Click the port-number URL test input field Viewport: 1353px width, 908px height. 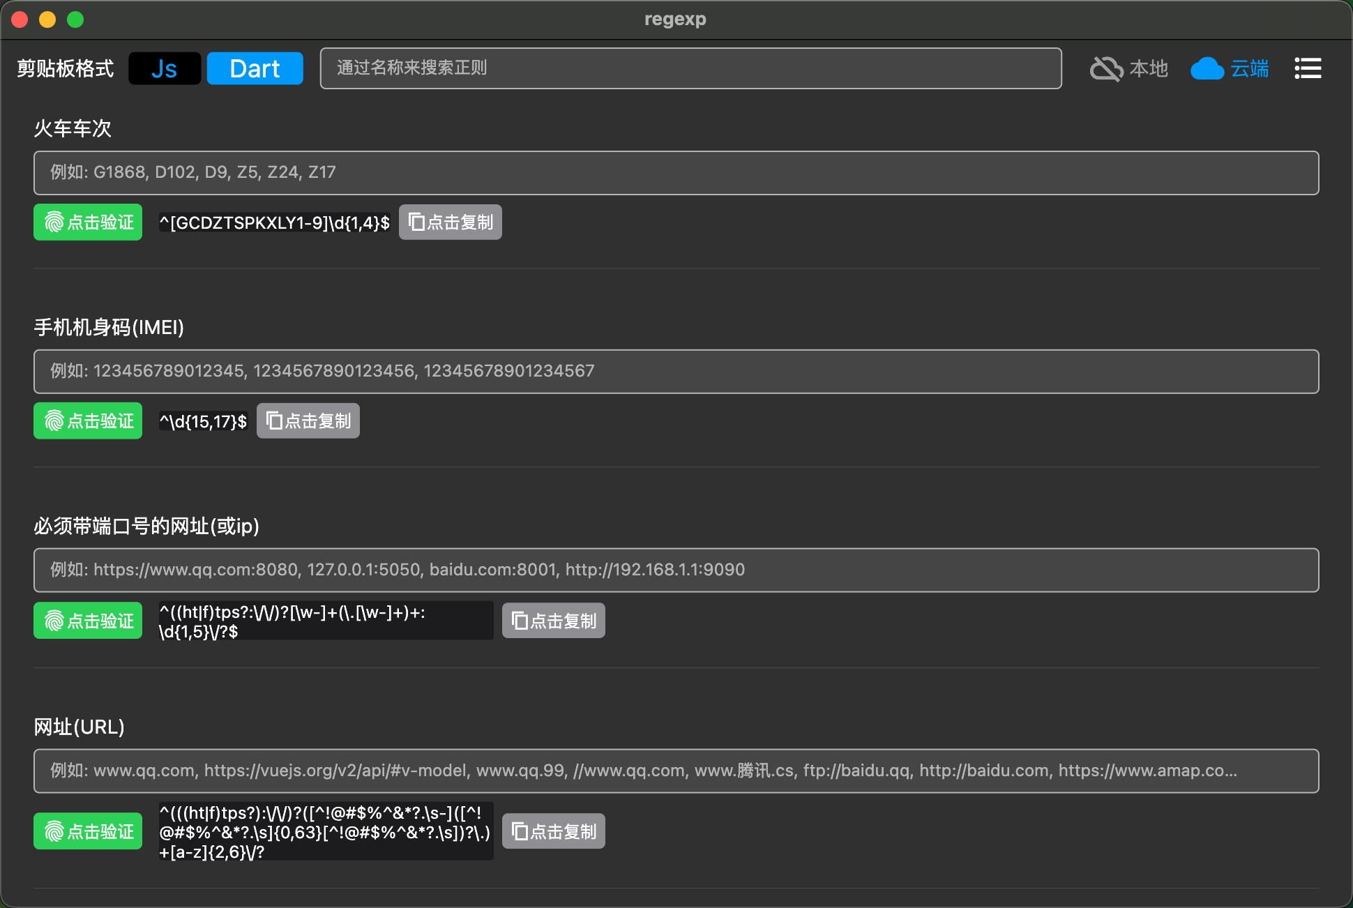point(676,570)
